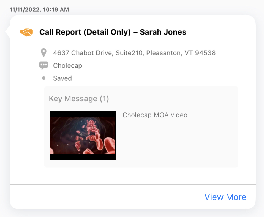Click the orange handshake call report icon
Screen dimensions: 264x217
pyautogui.click(x=26, y=32)
